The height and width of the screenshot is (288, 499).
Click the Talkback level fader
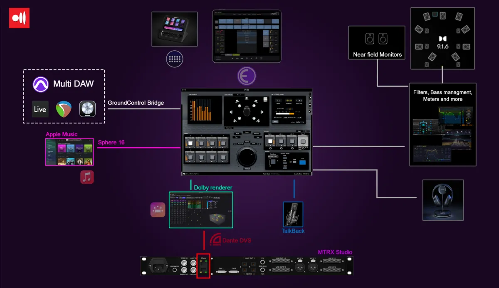click(x=269, y=163)
